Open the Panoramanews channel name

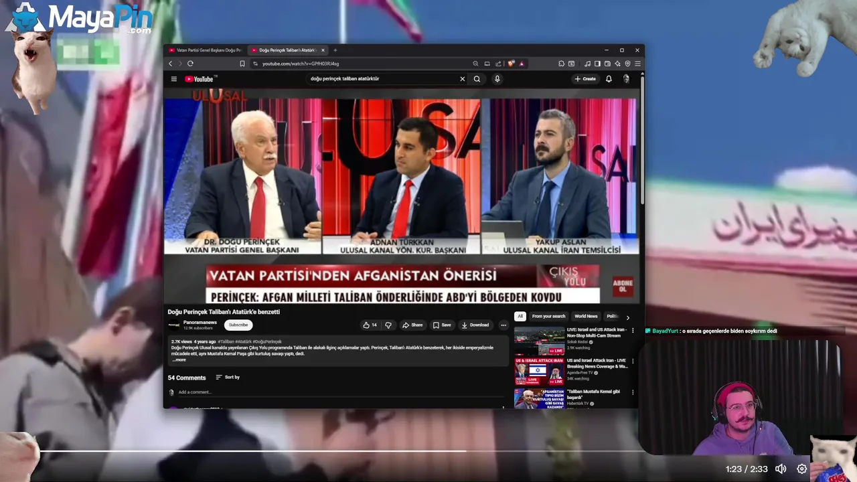tap(200, 322)
